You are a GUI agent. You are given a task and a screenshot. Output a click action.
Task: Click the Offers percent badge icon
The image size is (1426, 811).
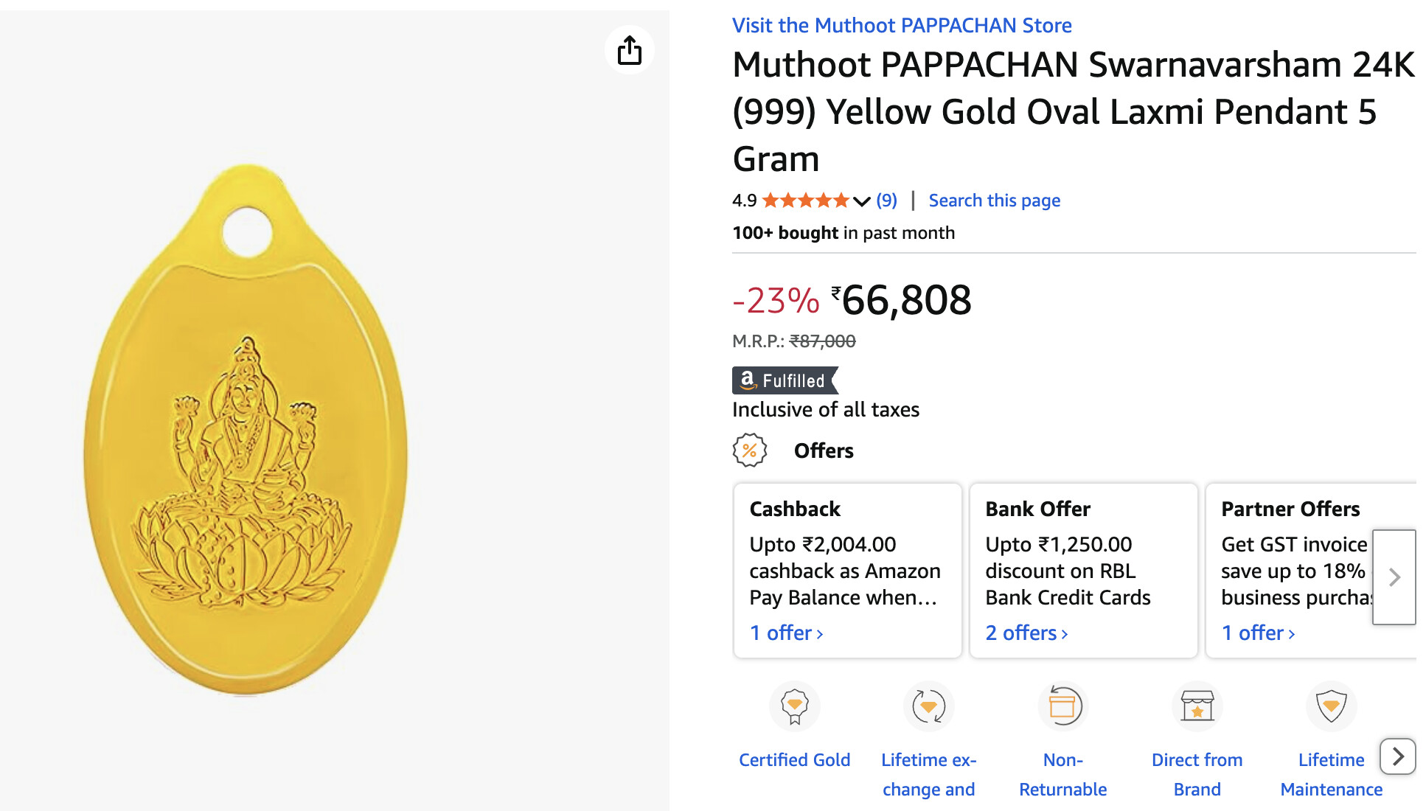749,450
